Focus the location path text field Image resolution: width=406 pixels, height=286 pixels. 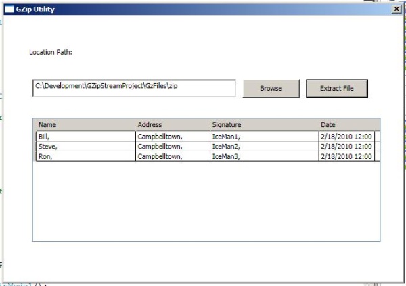134,88
